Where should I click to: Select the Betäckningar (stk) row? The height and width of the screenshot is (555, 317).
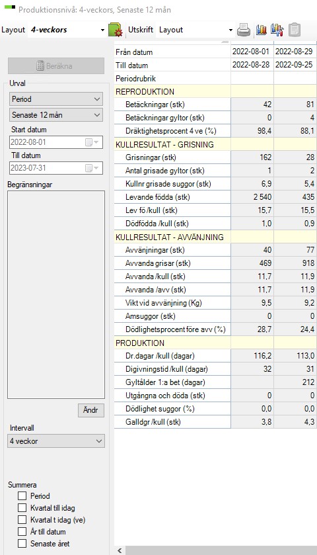click(x=215, y=105)
